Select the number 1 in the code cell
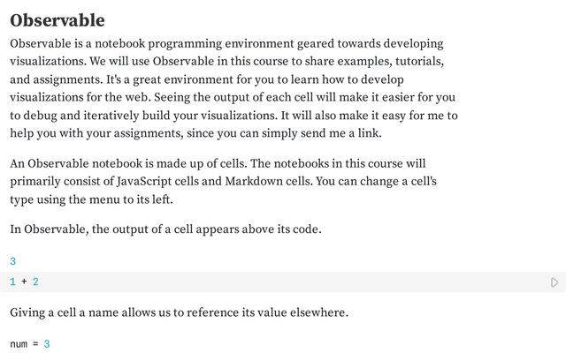This screenshot has height=353, width=566. (x=13, y=282)
